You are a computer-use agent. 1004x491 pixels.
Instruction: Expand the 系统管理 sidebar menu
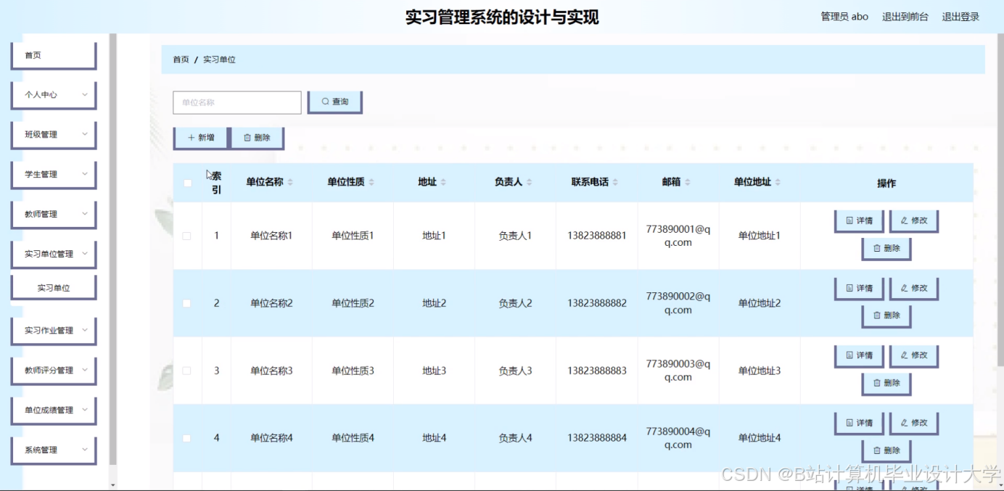(54, 450)
